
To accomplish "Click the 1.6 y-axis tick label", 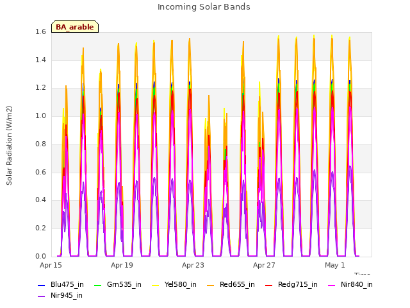I will [40, 32].
